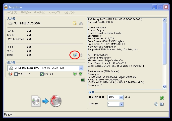This screenshot has height=121, width=172.
Task: Click the EL: 336076 descriptor line
Action: click(x=105, y=79)
